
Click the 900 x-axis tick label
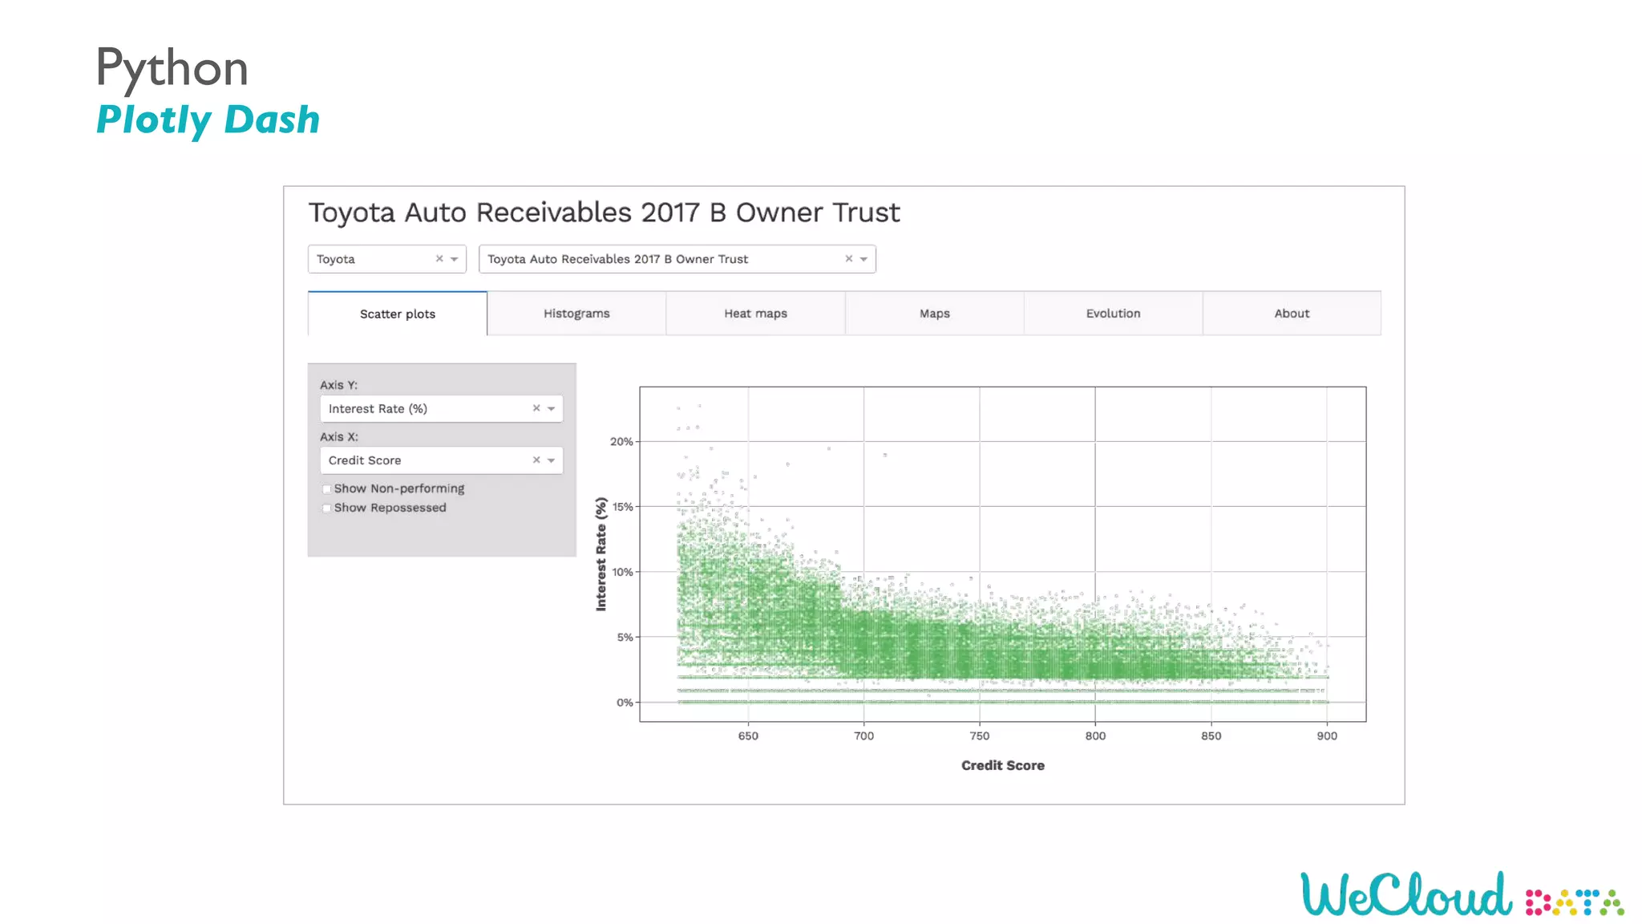[1327, 736]
